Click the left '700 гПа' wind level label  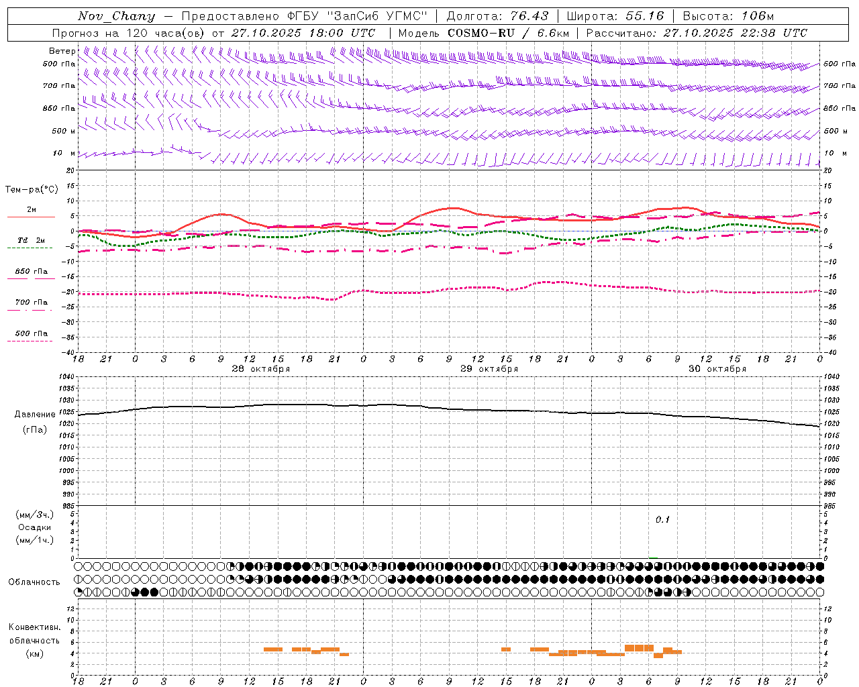click(59, 86)
